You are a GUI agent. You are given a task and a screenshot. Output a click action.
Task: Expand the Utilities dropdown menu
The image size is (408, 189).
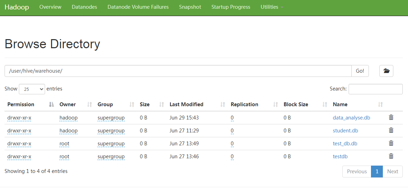(271, 7)
